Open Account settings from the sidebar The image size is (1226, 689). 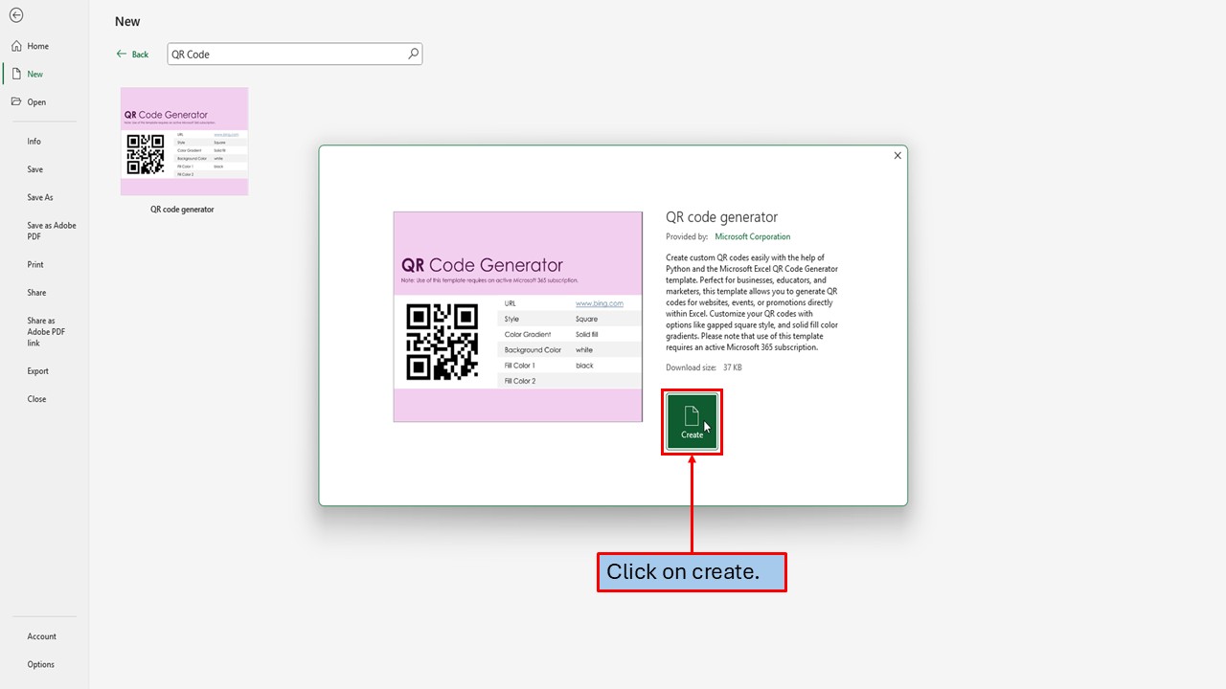pos(41,635)
